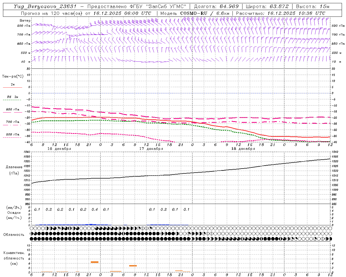The width and height of the screenshot is (346, 277).
Task: Select the 18 декабря date label
Action: pos(243,149)
